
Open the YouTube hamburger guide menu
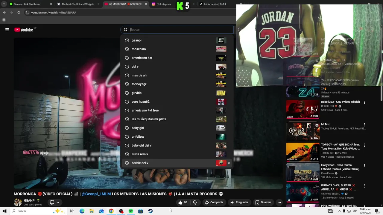(x=7, y=30)
